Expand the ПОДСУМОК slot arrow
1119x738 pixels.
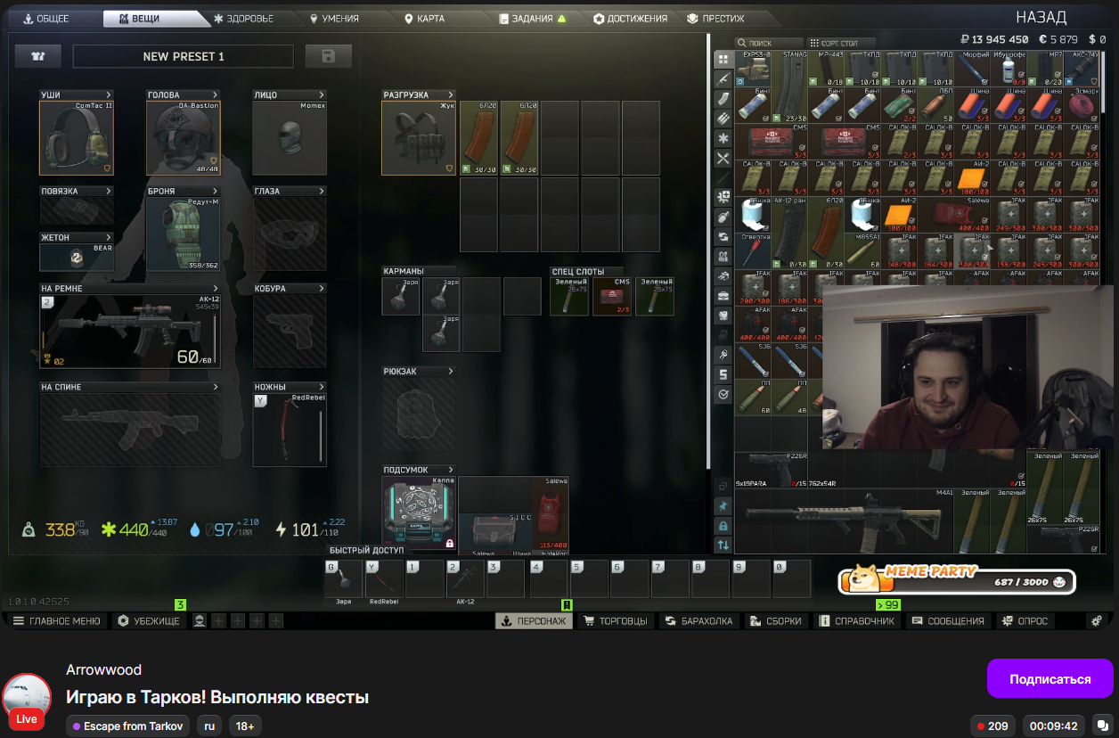click(451, 470)
